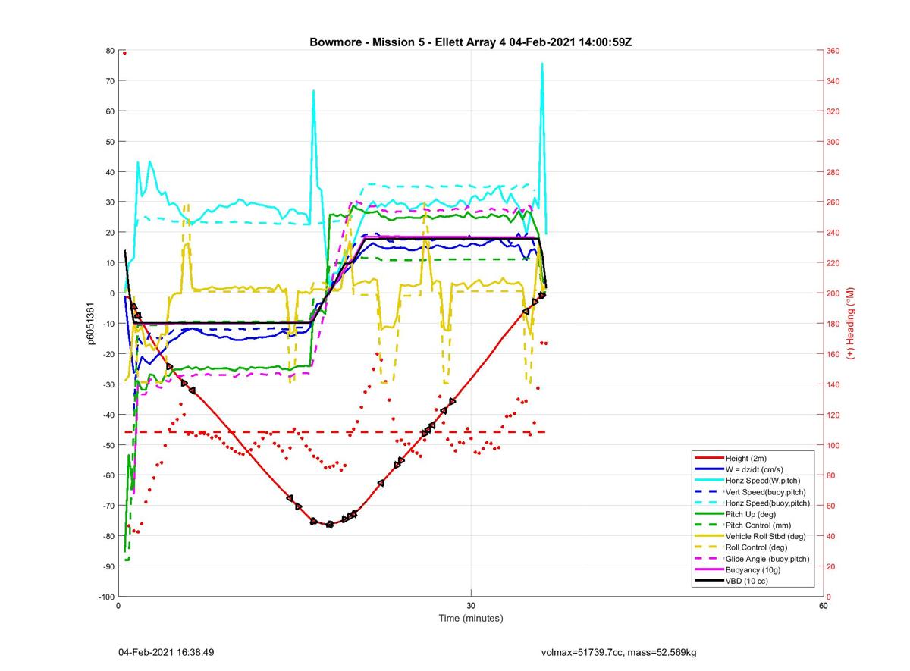This screenshot has height=671, width=910.
Task: Select the left-axis tick label '-30'
Action: [108, 384]
